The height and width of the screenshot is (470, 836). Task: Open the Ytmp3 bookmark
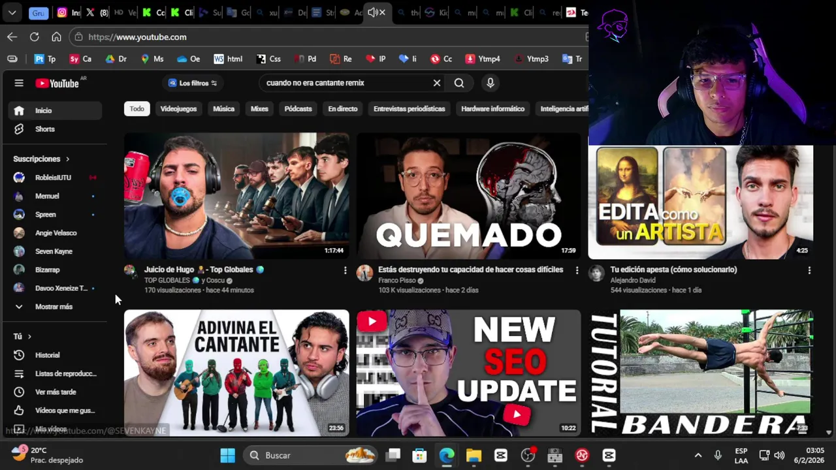(531, 59)
